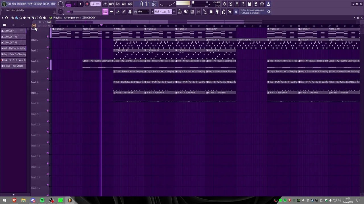Click the red Record button
Viewport: 364px width, 204px height.
click(x=87, y=4)
